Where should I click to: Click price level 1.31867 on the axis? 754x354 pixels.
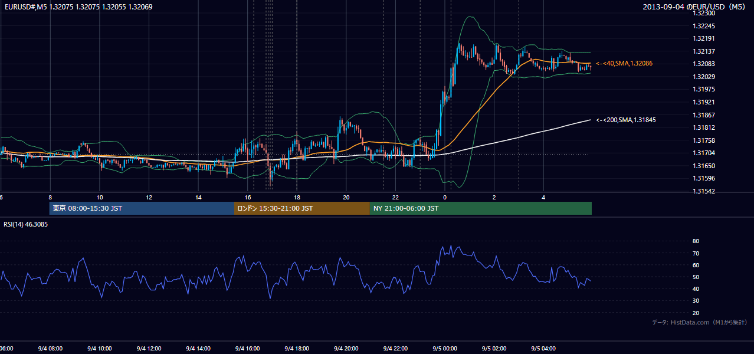[x=703, y=115]
